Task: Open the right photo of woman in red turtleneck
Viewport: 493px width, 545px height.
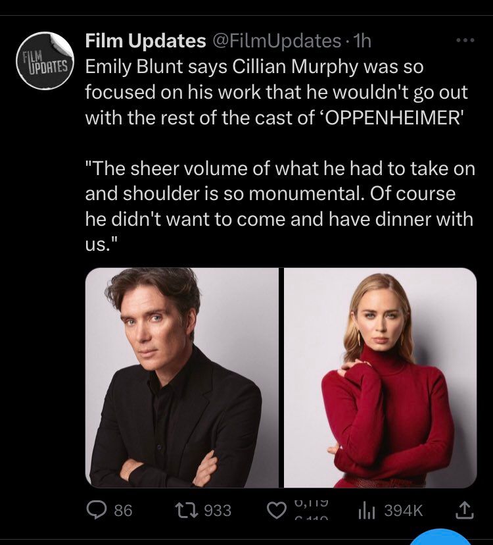Action: point(380,377)
